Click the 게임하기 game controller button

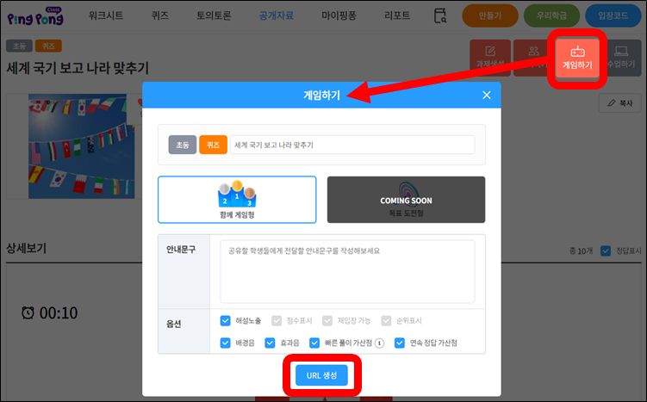coord(576,58)
